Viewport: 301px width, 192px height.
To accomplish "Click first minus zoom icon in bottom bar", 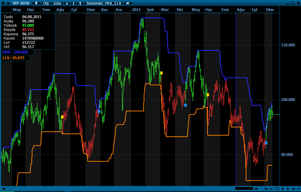I will (x=271, y=189).
